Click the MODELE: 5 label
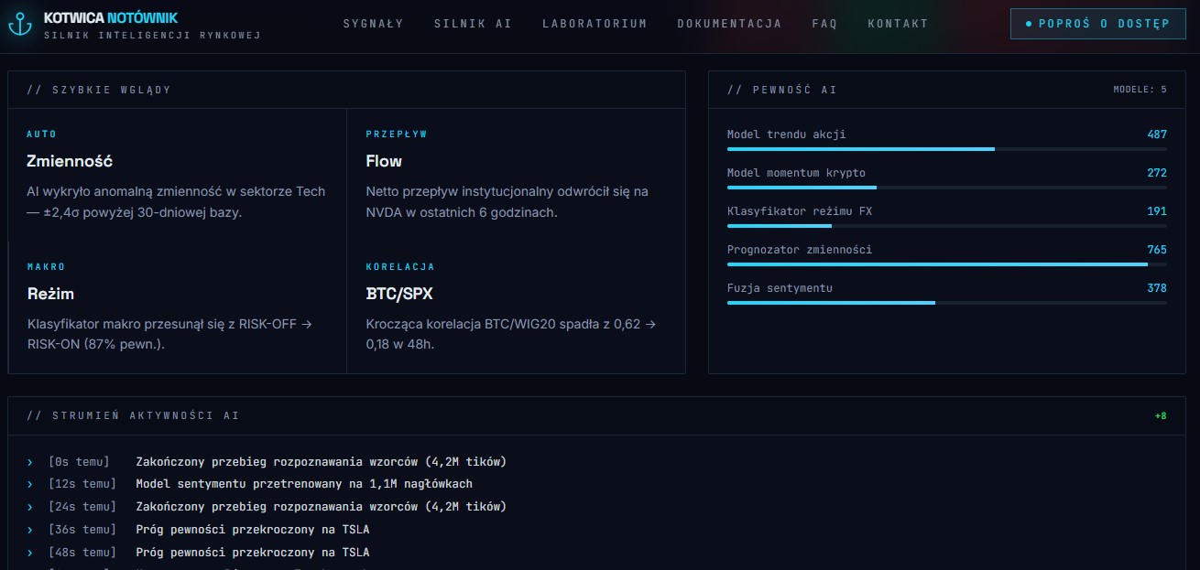 [x=1140, y=90]
